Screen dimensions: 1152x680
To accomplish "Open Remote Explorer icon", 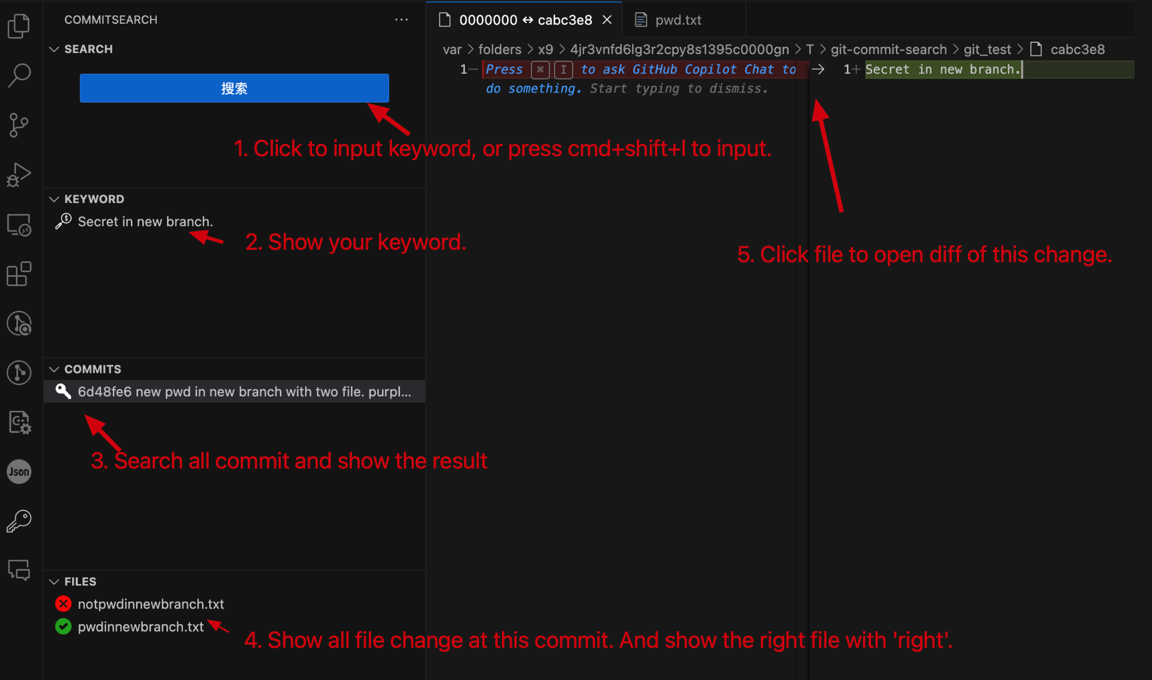I will 19,225.
